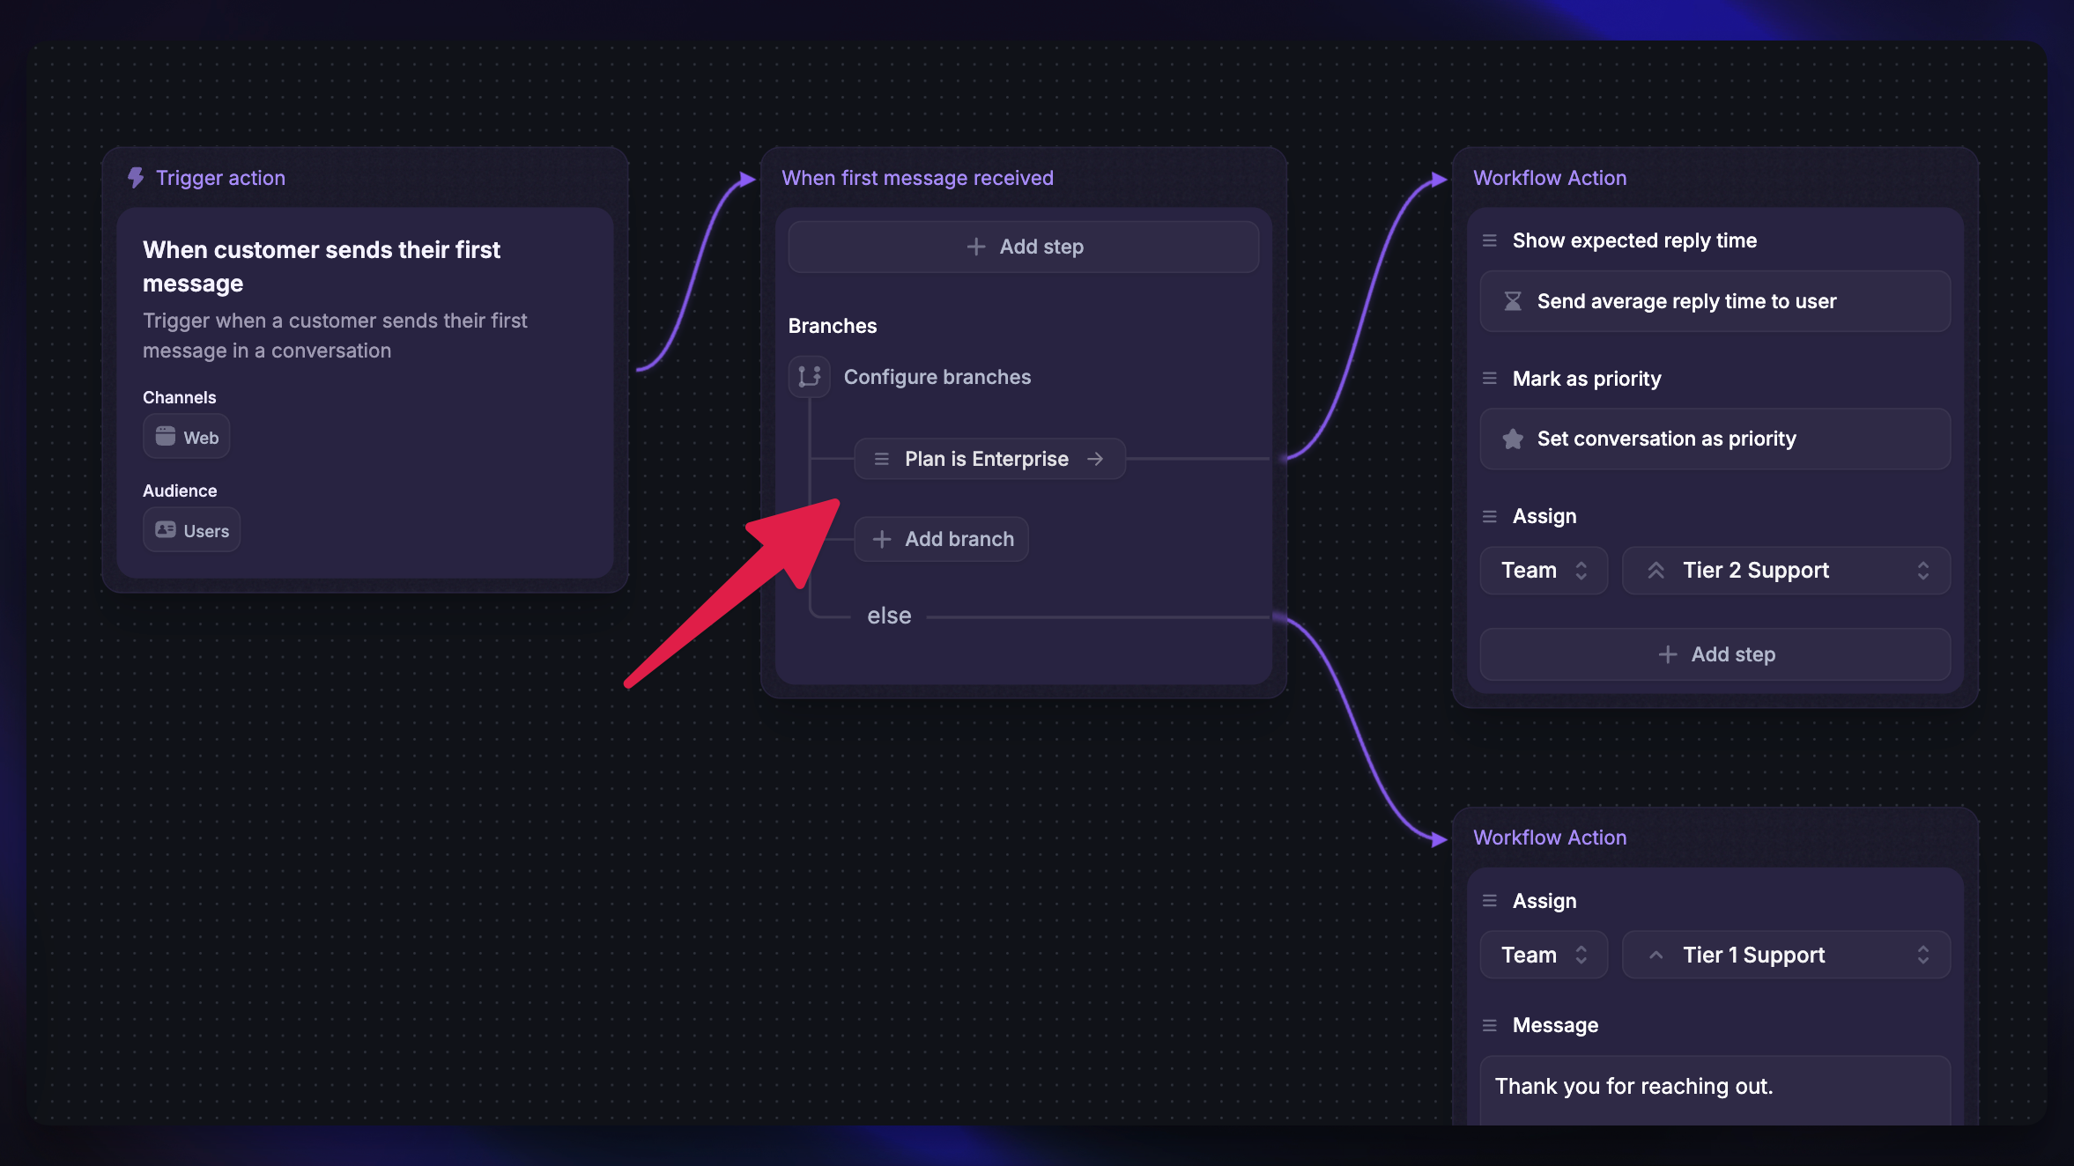The image size is (2074, 1166).
Task: Click Set conversation as priority step
Action: (1715, 439)
